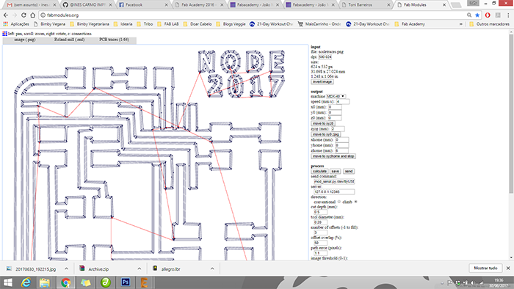Open the Windows Start menu
Screen dimensions: 514x289
point(7,282)
